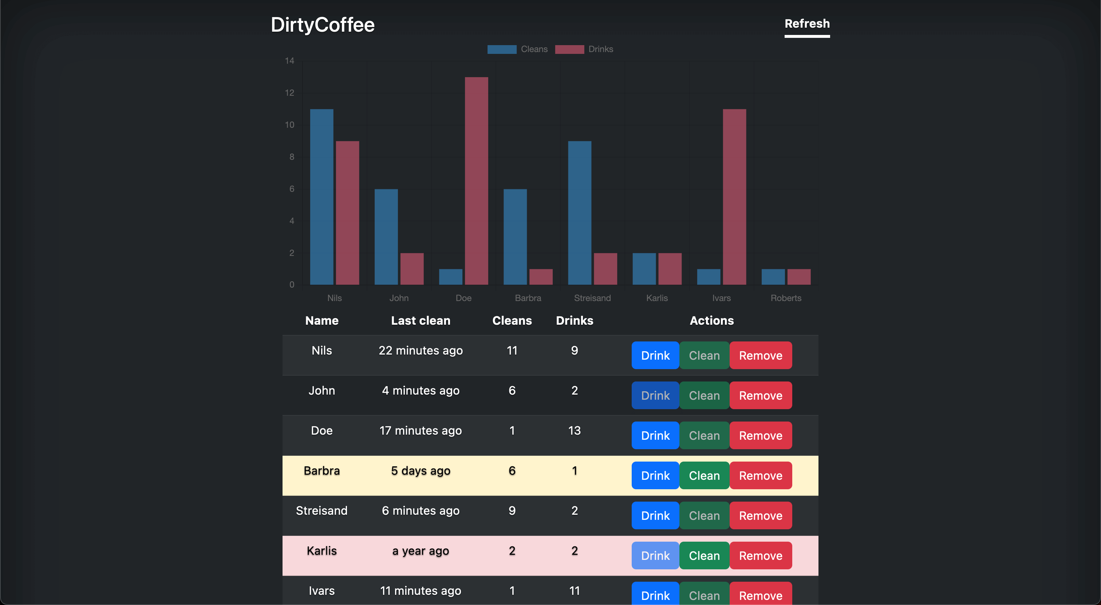Screen dimensions: 1101x605
Task: Click the Remove button for John
Action: point(760,395)
